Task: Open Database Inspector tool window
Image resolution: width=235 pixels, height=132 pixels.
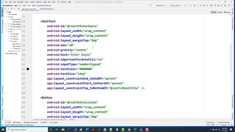Action: tap(31, 122)
